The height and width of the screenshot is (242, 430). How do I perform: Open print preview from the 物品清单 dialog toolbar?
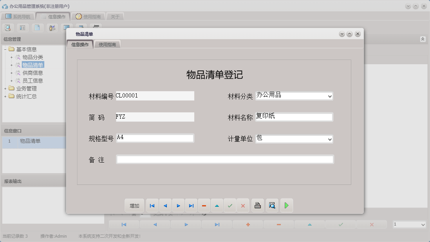click(x=272, y=205)
